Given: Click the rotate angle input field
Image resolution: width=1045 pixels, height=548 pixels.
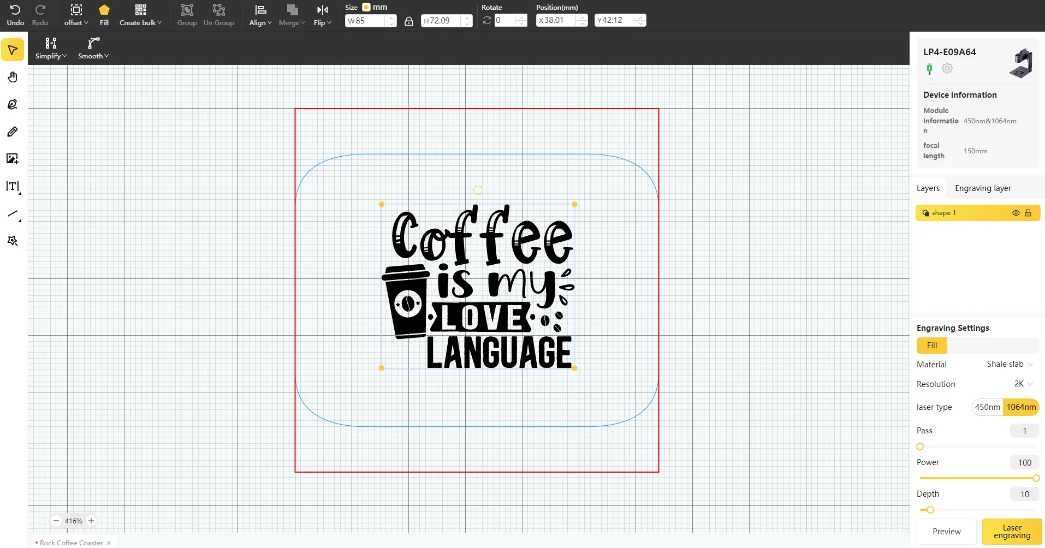Looking at the screenshot, I should [506, 20].
